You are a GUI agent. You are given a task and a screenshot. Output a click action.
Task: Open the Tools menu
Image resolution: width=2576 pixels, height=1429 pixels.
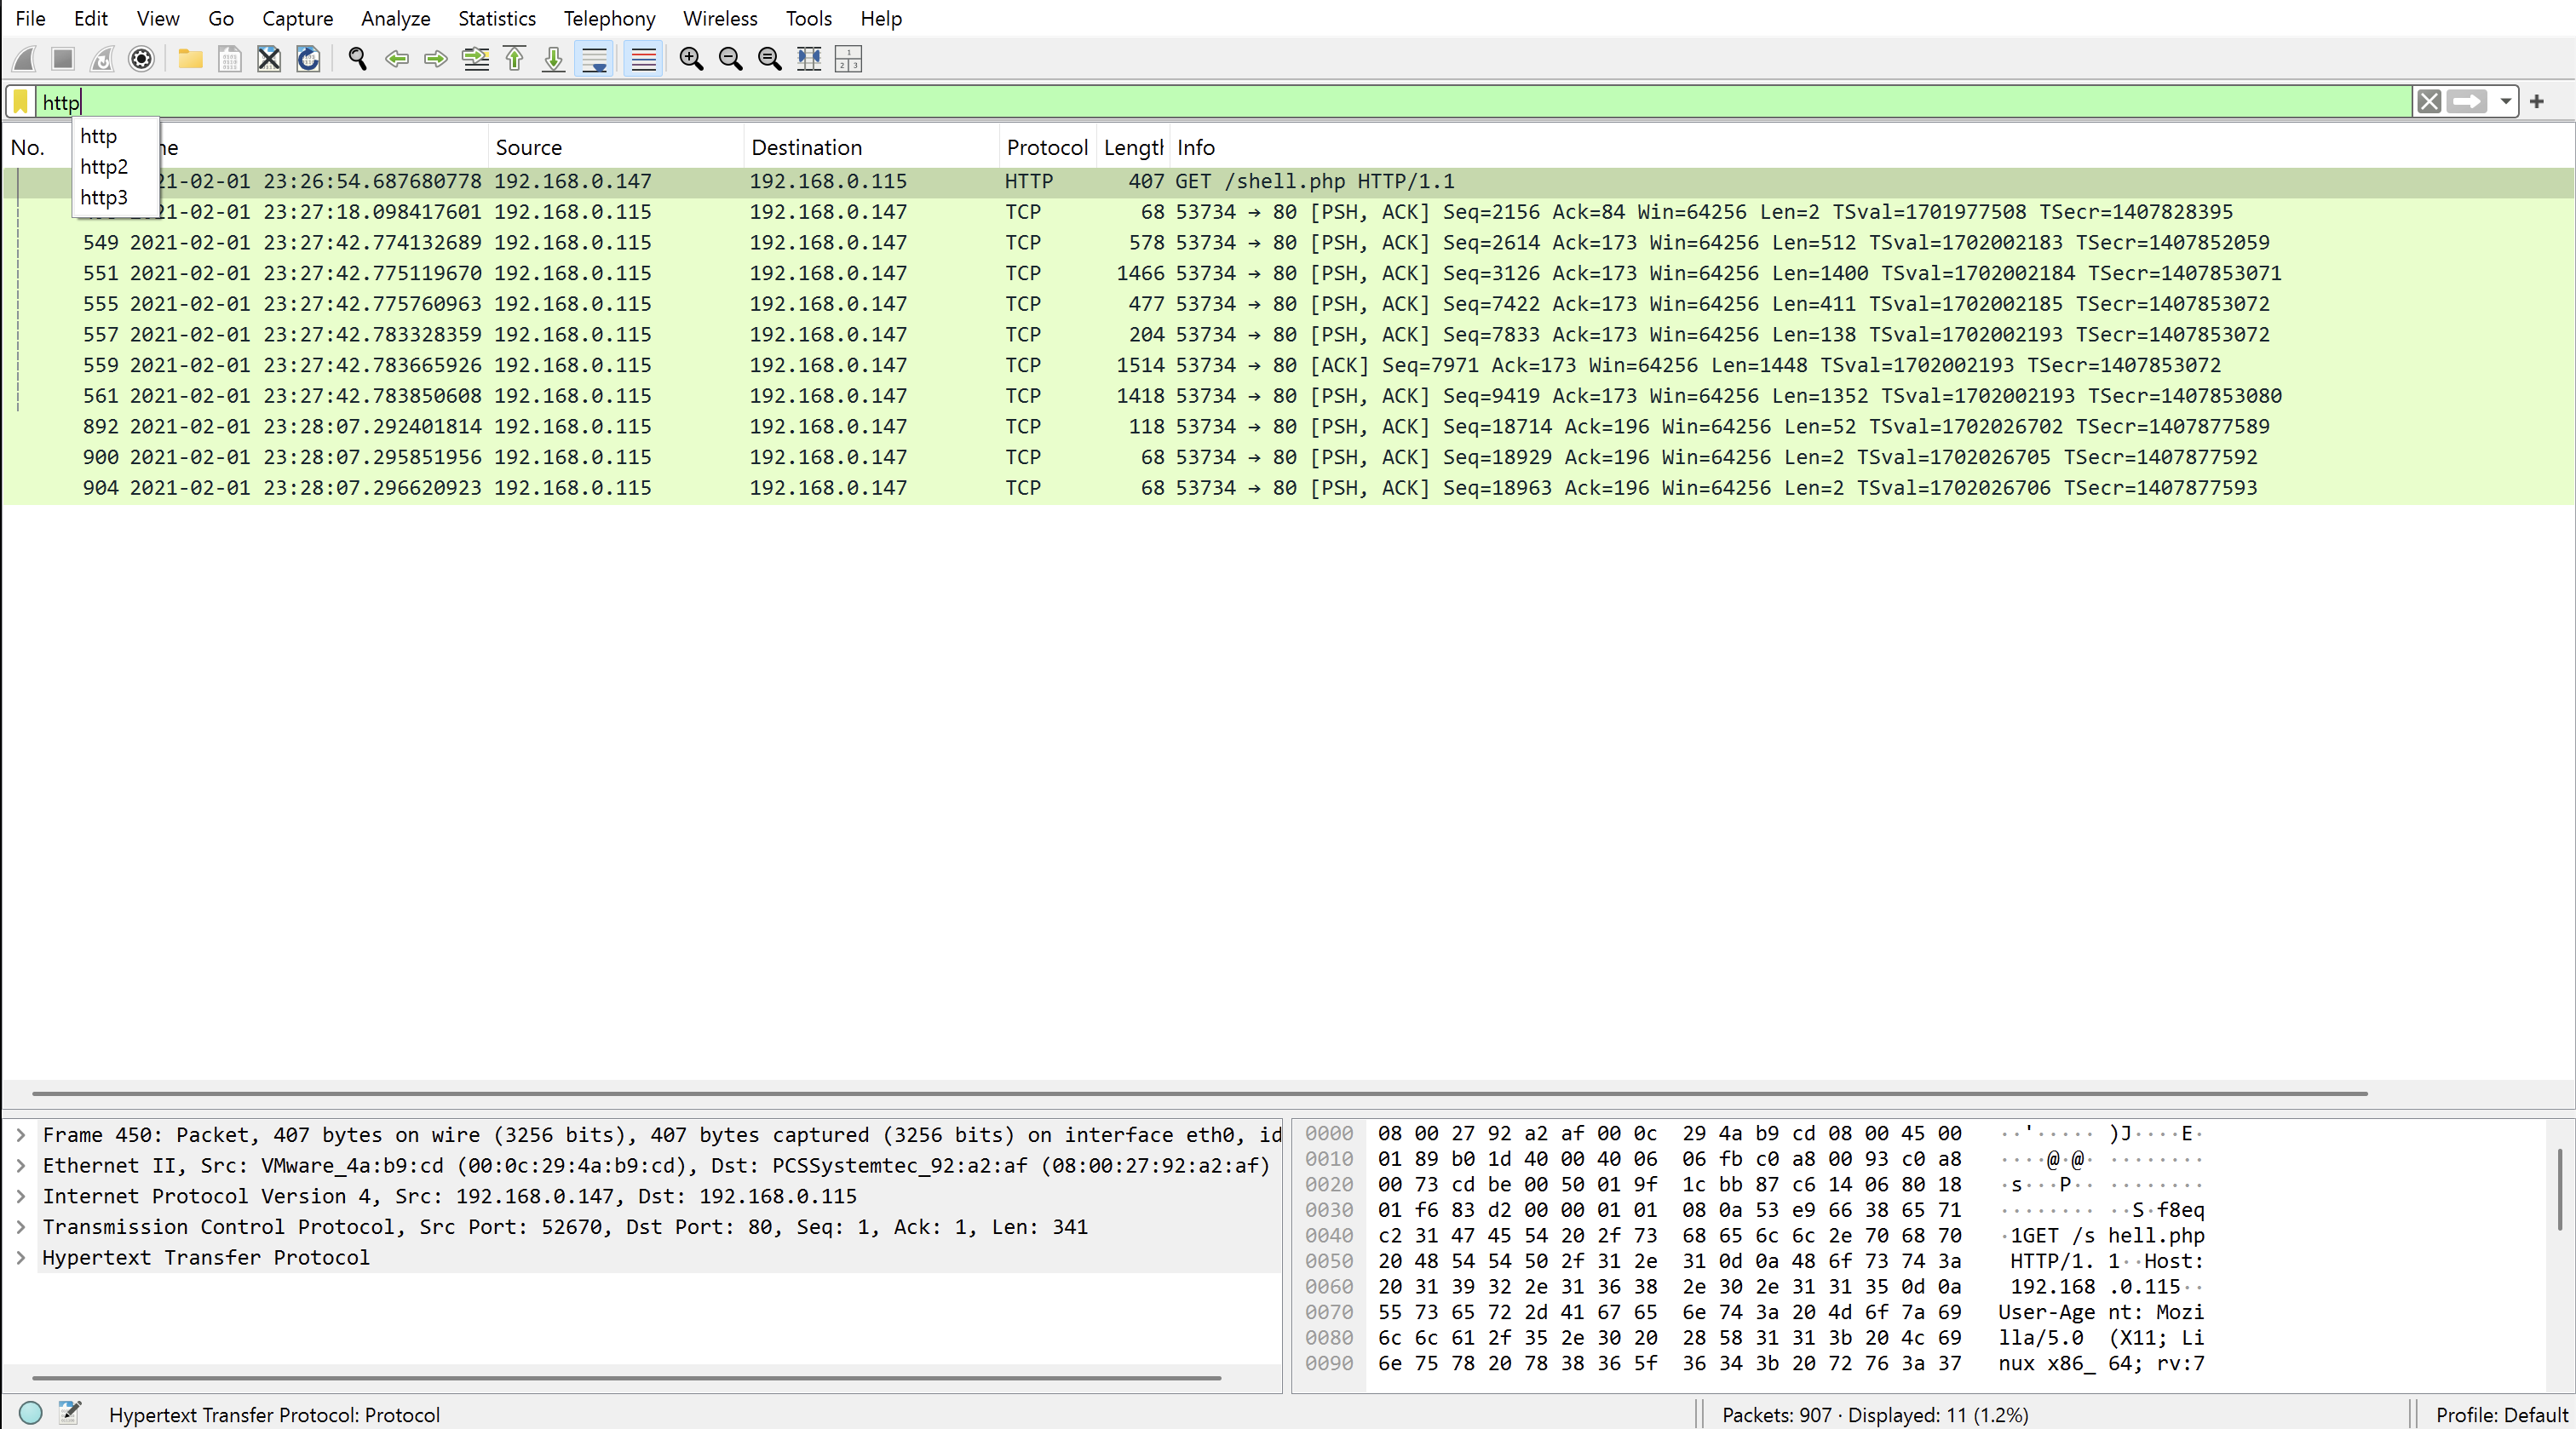pos(808,18)
